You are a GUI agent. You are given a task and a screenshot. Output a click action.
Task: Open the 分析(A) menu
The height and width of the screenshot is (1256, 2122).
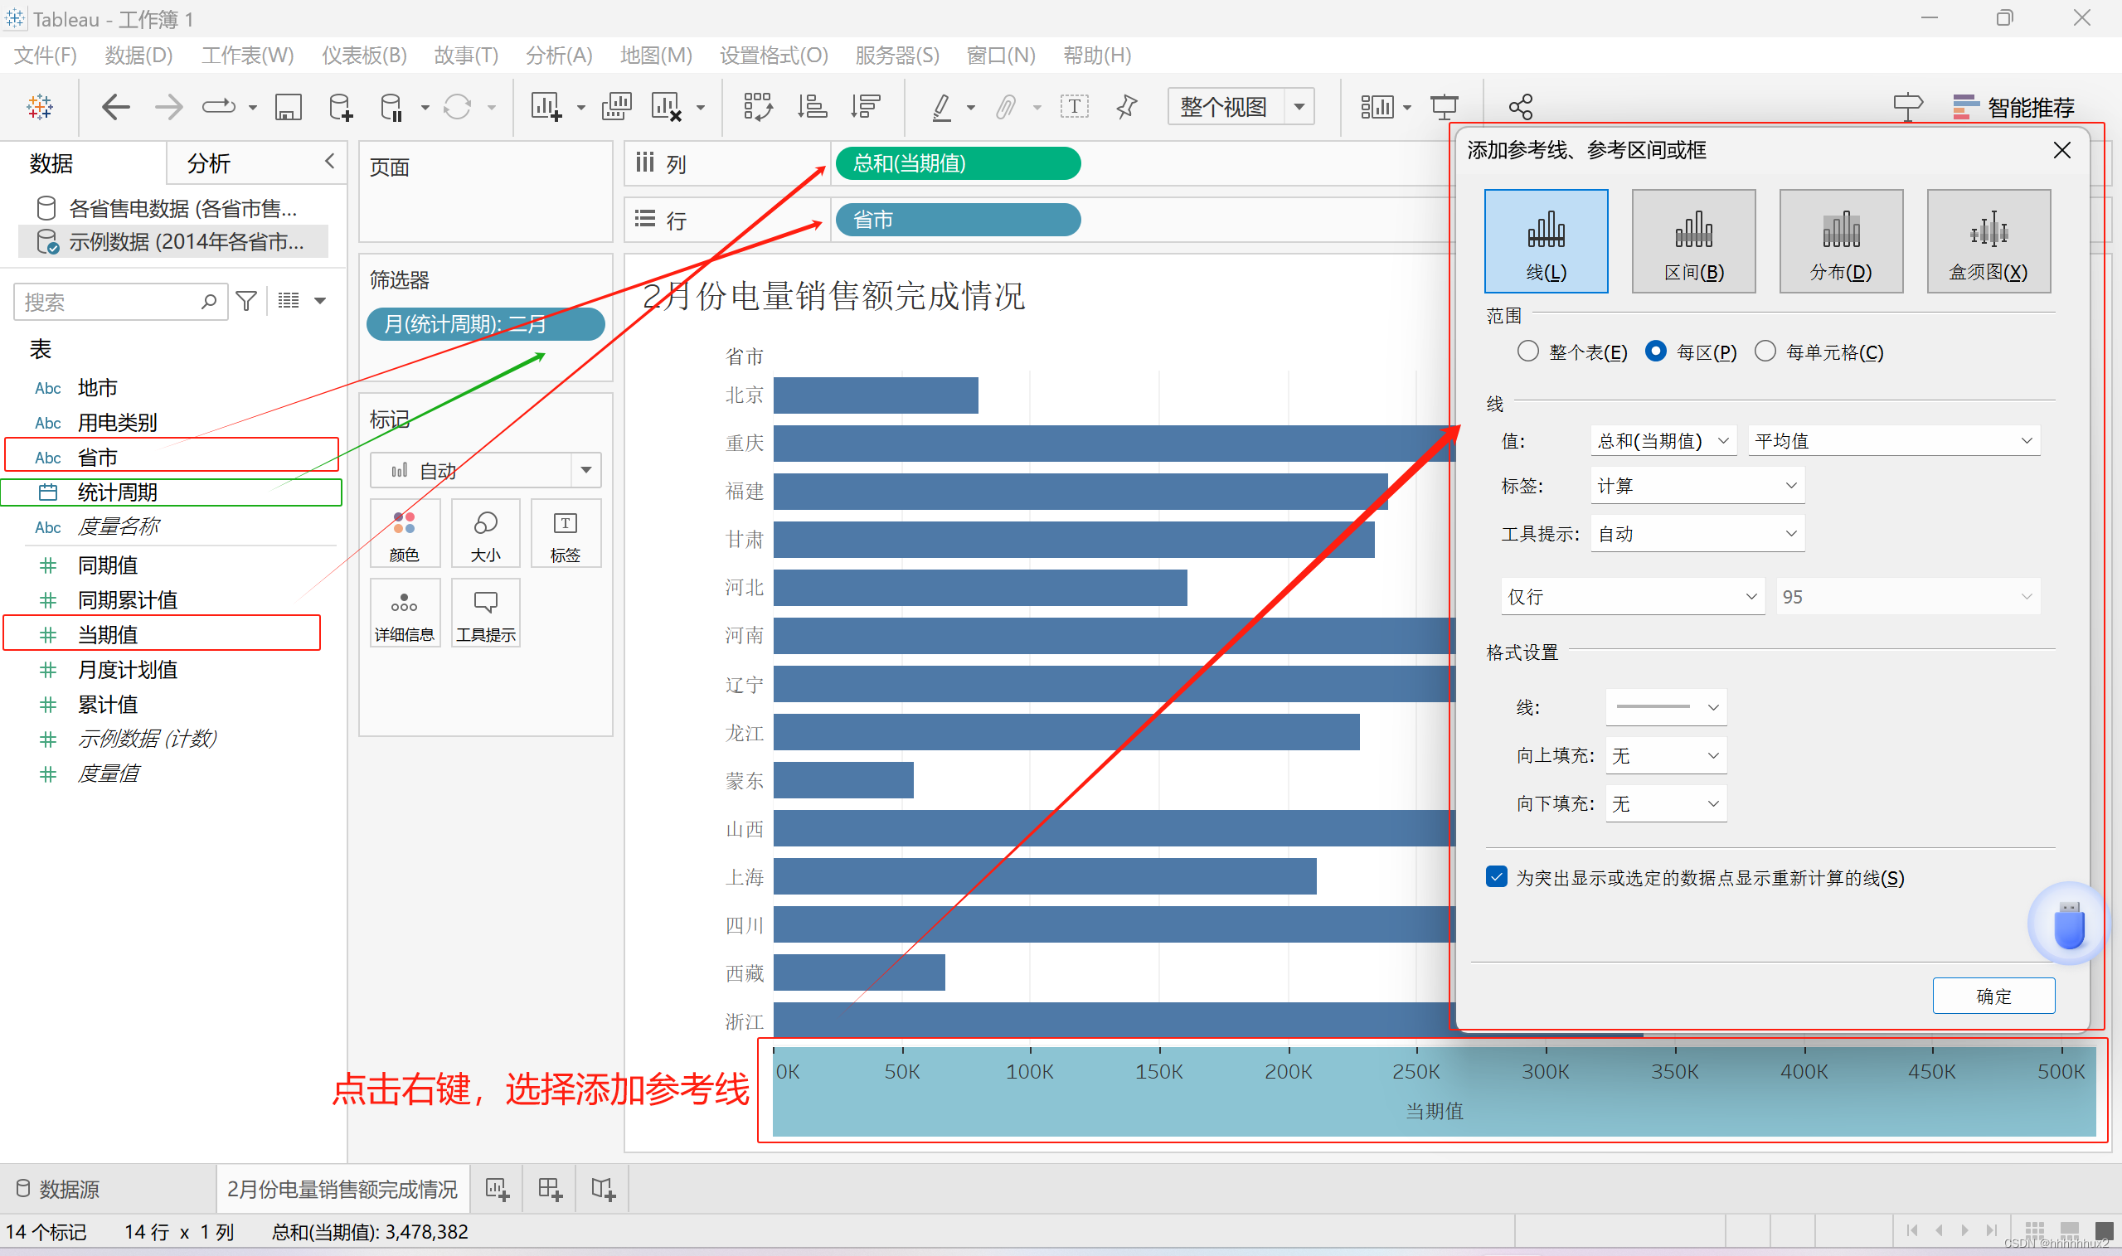tap(558, 56)
